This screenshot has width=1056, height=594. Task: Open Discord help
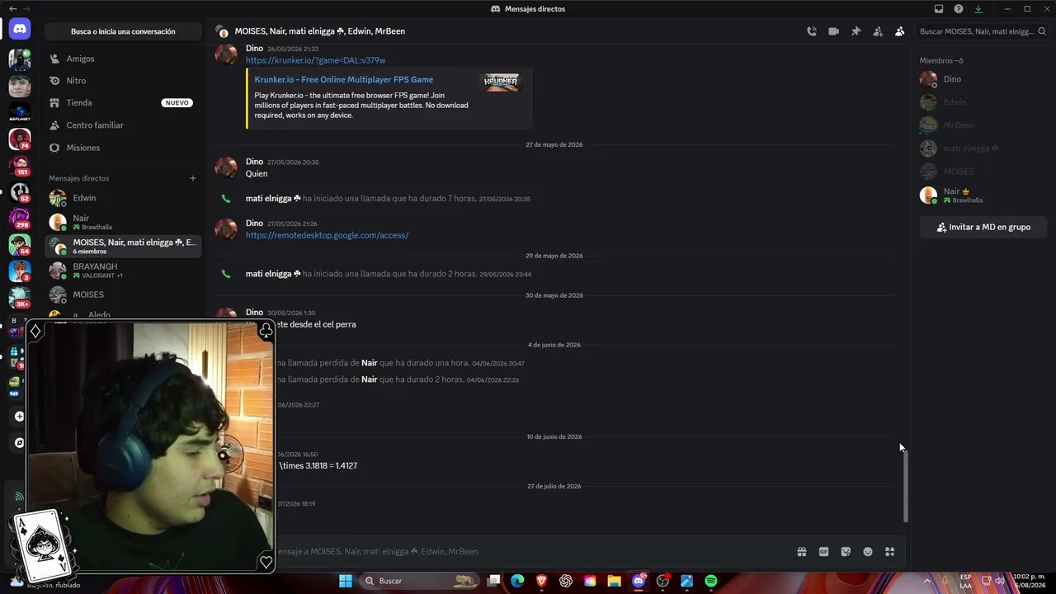(959, 9)
